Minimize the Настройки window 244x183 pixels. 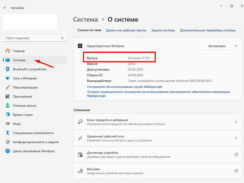click(x=221, y=6)
